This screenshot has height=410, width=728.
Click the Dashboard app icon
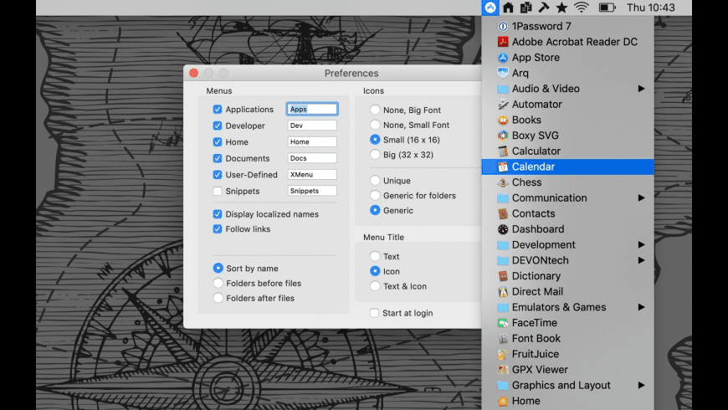[x=503, y=229]
